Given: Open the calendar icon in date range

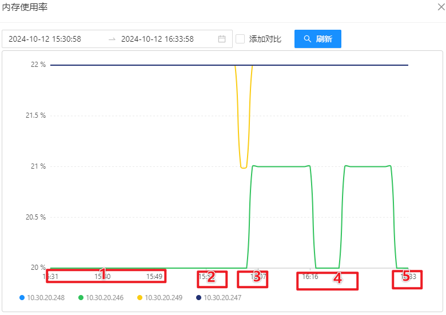Looking at the screenshot, I should (x=222, y=39).
